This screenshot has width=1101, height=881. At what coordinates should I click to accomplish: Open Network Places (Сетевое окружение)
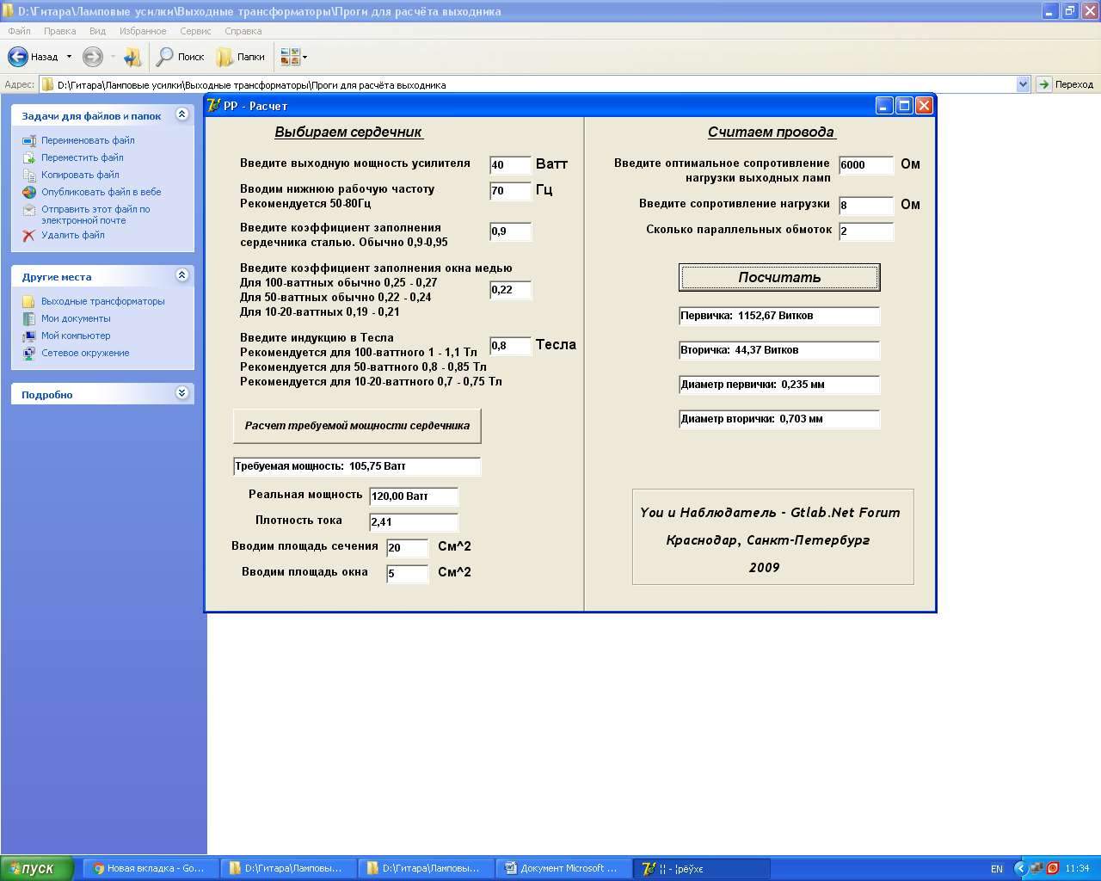click(x=85, y=353)
